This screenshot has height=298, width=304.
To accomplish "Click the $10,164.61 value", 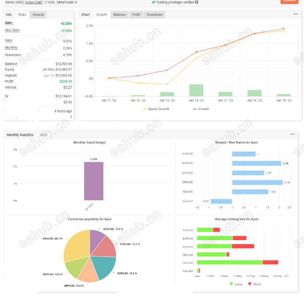I will click(x=64, y=96).
